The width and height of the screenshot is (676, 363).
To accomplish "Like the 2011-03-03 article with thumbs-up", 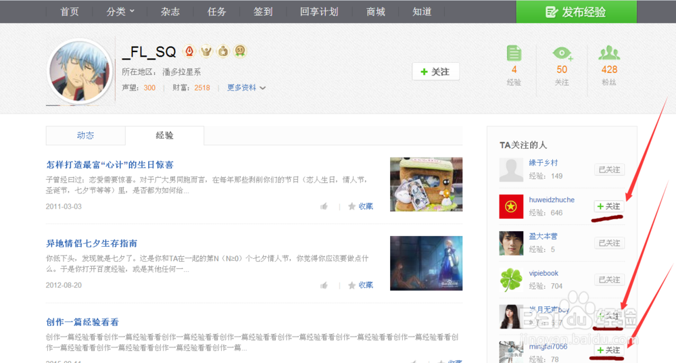I will (x=324, y=206).
